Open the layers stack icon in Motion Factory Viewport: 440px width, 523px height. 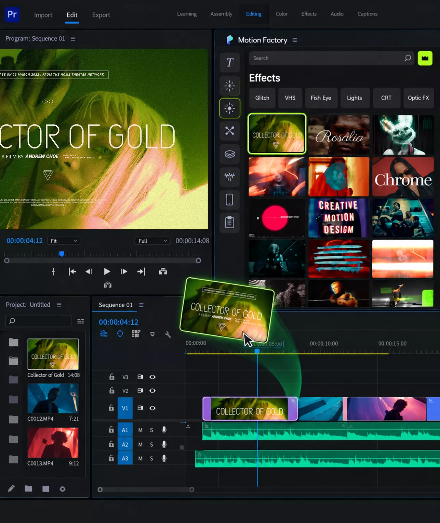pyautogui.click(x=230, y=154)
